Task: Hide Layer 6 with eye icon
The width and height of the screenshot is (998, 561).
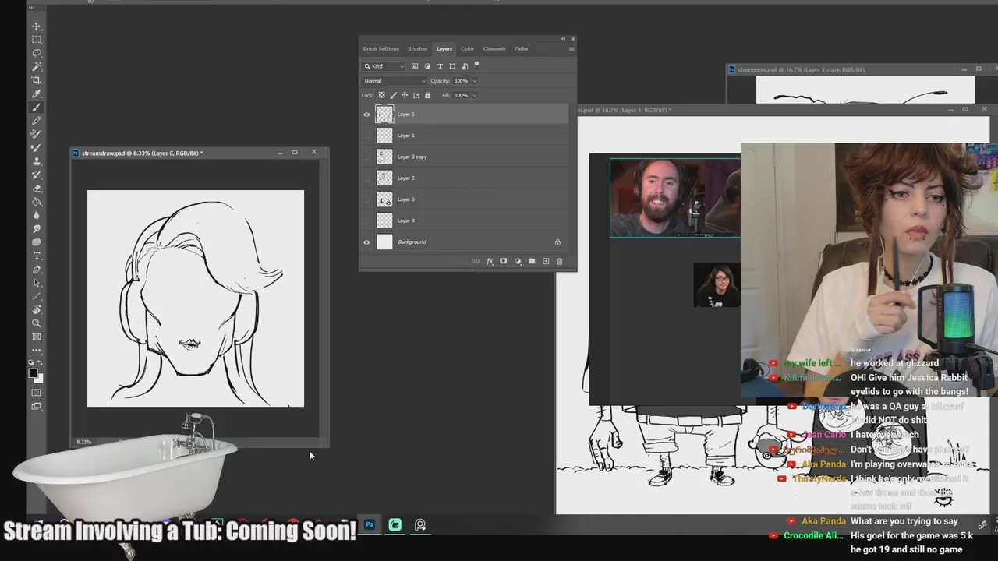Action: (366, 115)
